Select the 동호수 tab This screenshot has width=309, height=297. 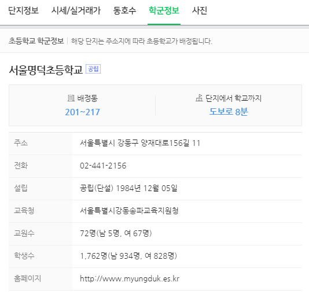point(124,10)
